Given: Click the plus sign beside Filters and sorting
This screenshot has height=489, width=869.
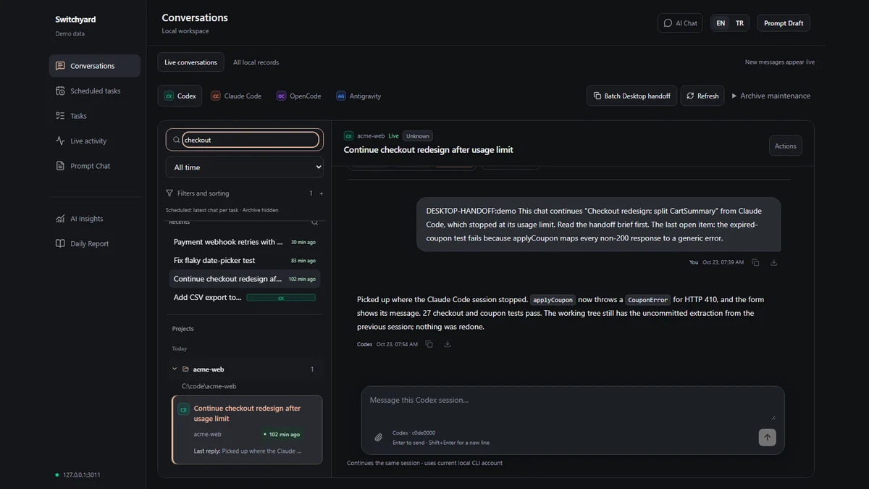Looking at the screenshot, I should click(x=322, y=193).
